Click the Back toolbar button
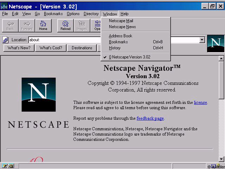 coord(10,26)
